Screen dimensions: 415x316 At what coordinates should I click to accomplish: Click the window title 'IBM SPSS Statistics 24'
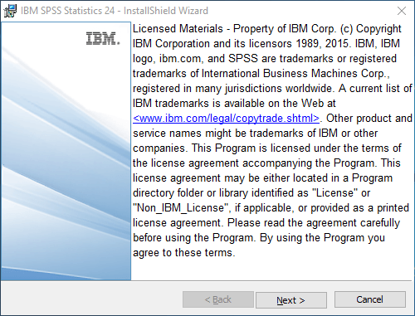pos(67,11)
